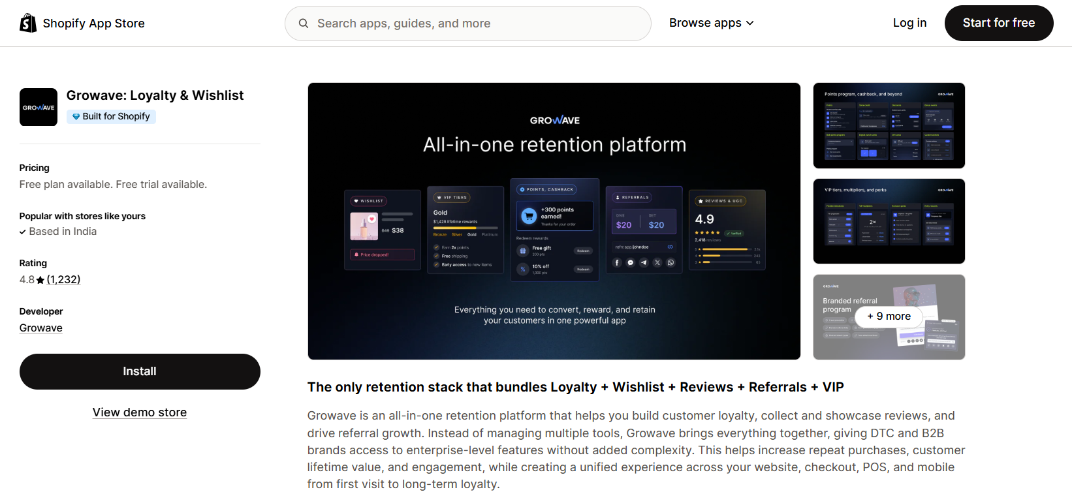Image resolution: width=1072 pixels, height=494 pixels.
Task: Open the View demo store link
Action: point(140,412)
